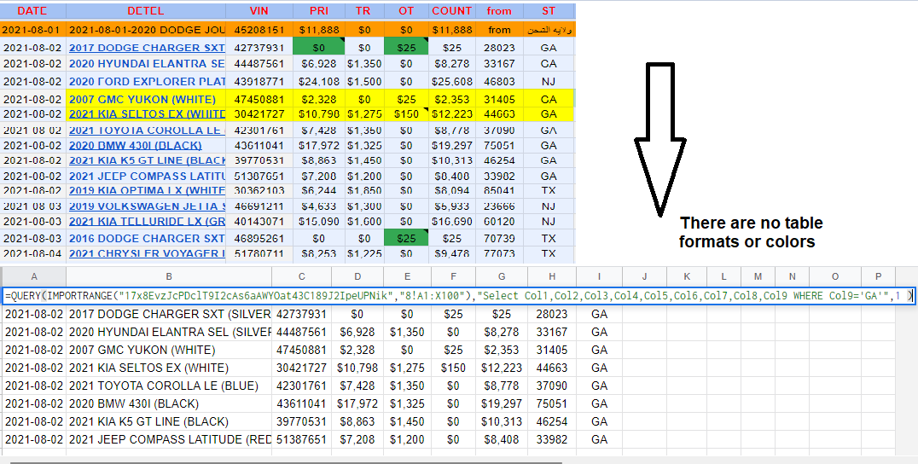This screenshot has width=918, height=464.
Task: Click the 28023 cell in bottom sheet
Action: coord(551,314)
